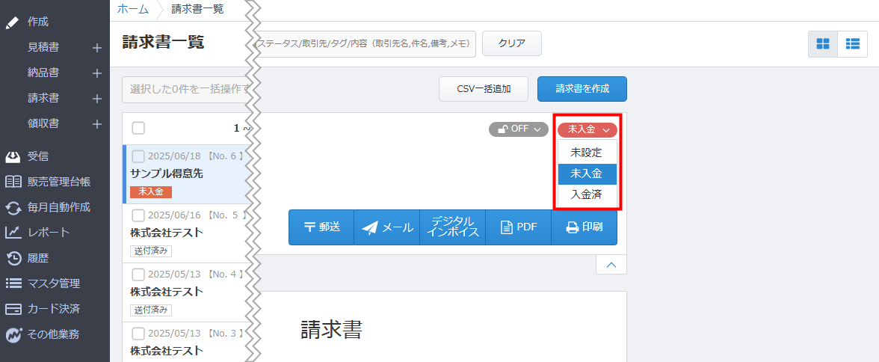Open 受信 inbox in sidebar

pyautogui.click(x=37, y=156)
